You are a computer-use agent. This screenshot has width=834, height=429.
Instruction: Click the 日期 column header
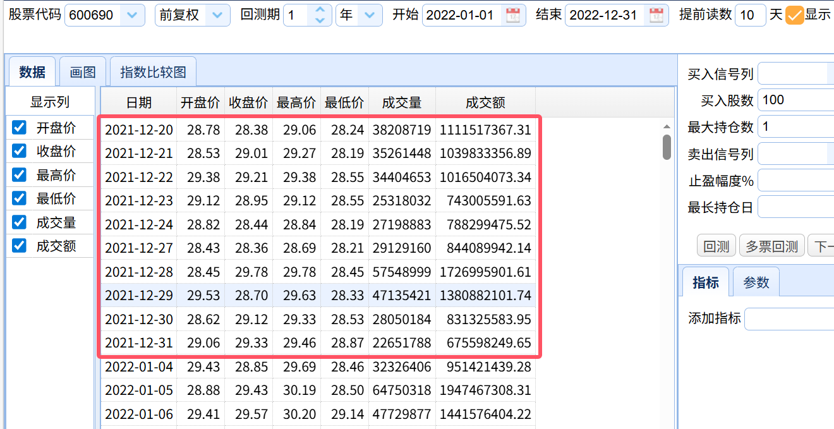(139, 103)
